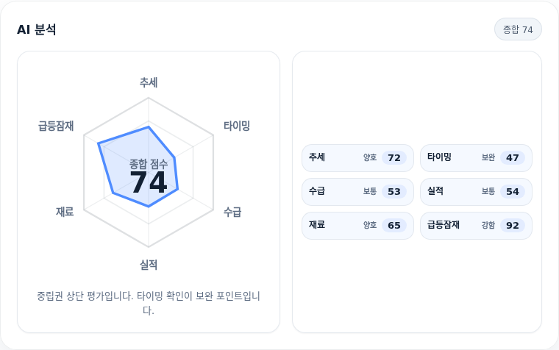Screen dimensions: 559x350
Task: Click the 53 score pill
Action: point(394,192)
